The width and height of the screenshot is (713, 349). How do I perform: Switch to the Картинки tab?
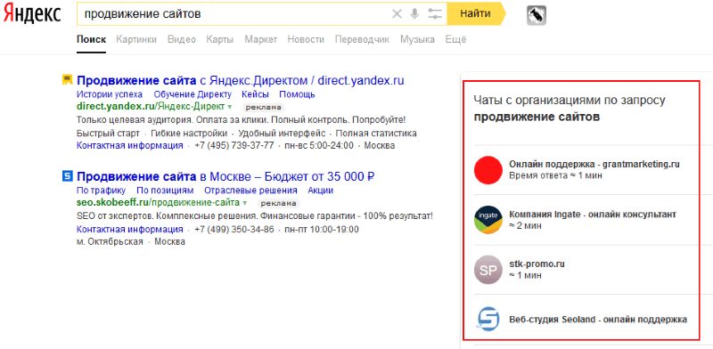136,39
